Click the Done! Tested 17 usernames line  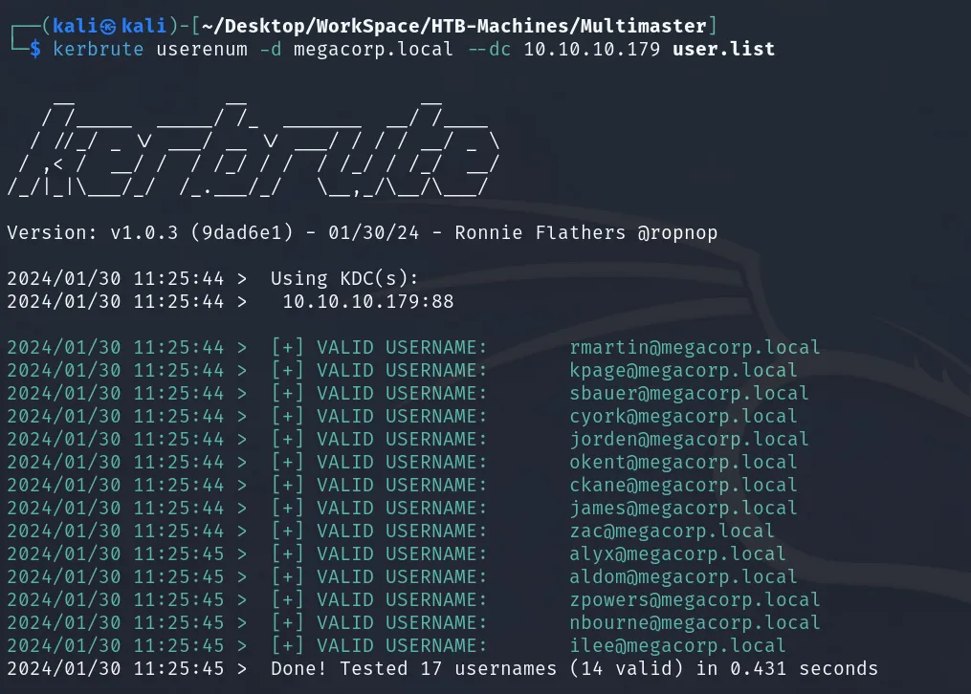pos(442,668)
